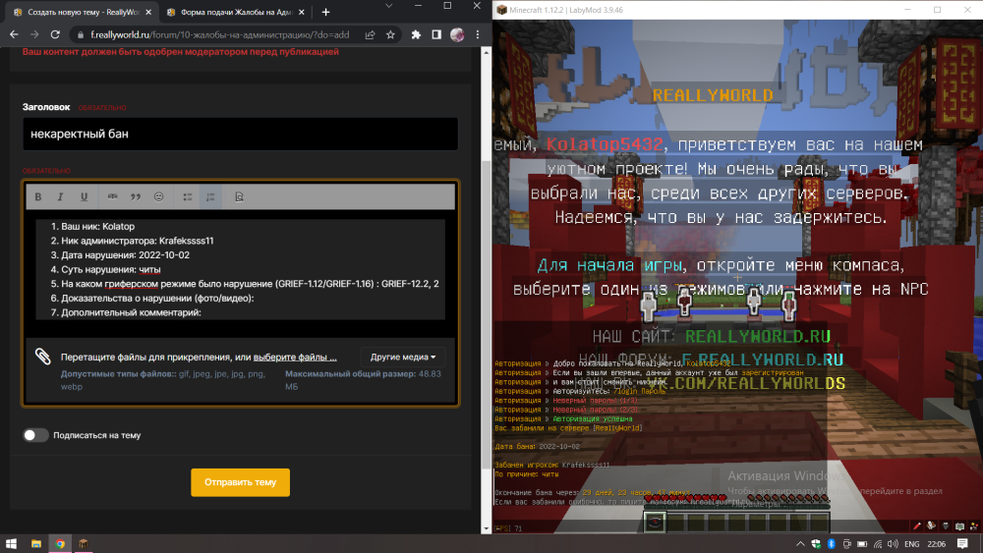Open Windows Security tray icon
Viewport: 983px width, 553px height.
816,543
